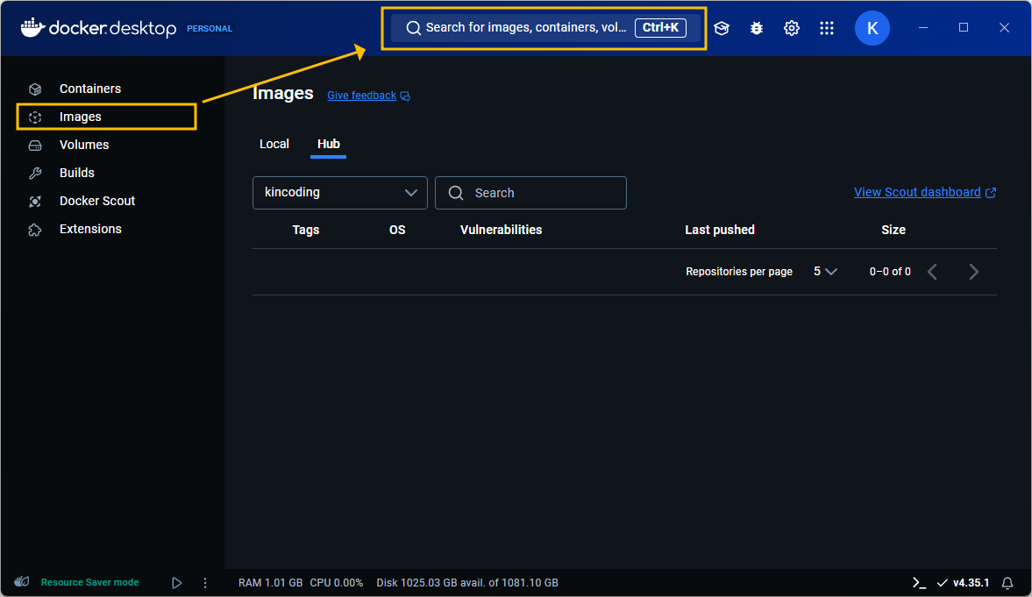
Task: Click the repository Search input field
Action: (x=530, y=193)
